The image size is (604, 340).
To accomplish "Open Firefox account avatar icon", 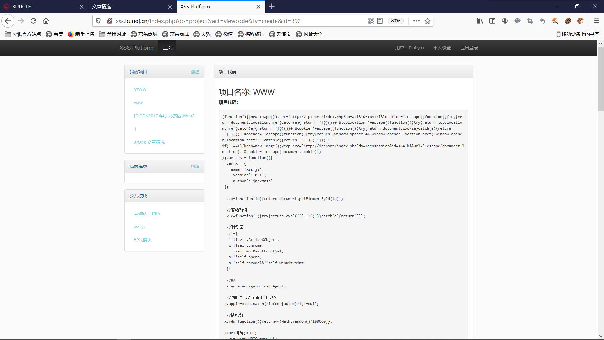I will click(505, 21).
